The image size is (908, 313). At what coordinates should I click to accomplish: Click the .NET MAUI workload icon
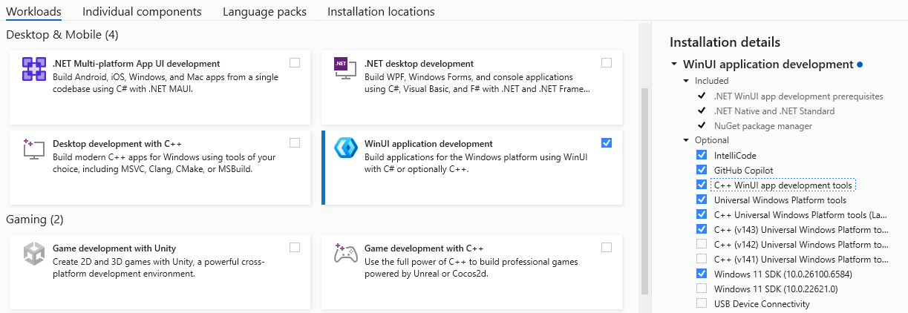(x=34, y=69)
